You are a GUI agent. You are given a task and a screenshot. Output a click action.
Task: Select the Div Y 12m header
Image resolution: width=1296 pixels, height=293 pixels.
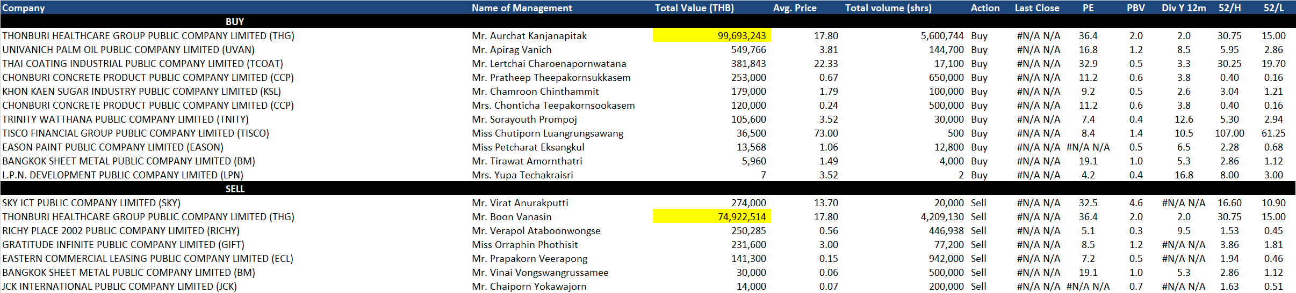coord(1184,8)
